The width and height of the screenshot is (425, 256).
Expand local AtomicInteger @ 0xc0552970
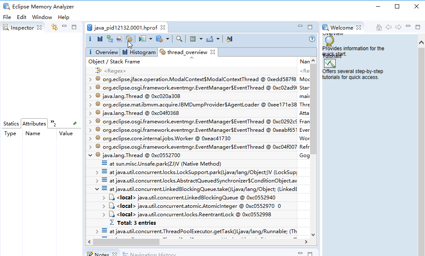pyautogui.click(x=104, y=206)
